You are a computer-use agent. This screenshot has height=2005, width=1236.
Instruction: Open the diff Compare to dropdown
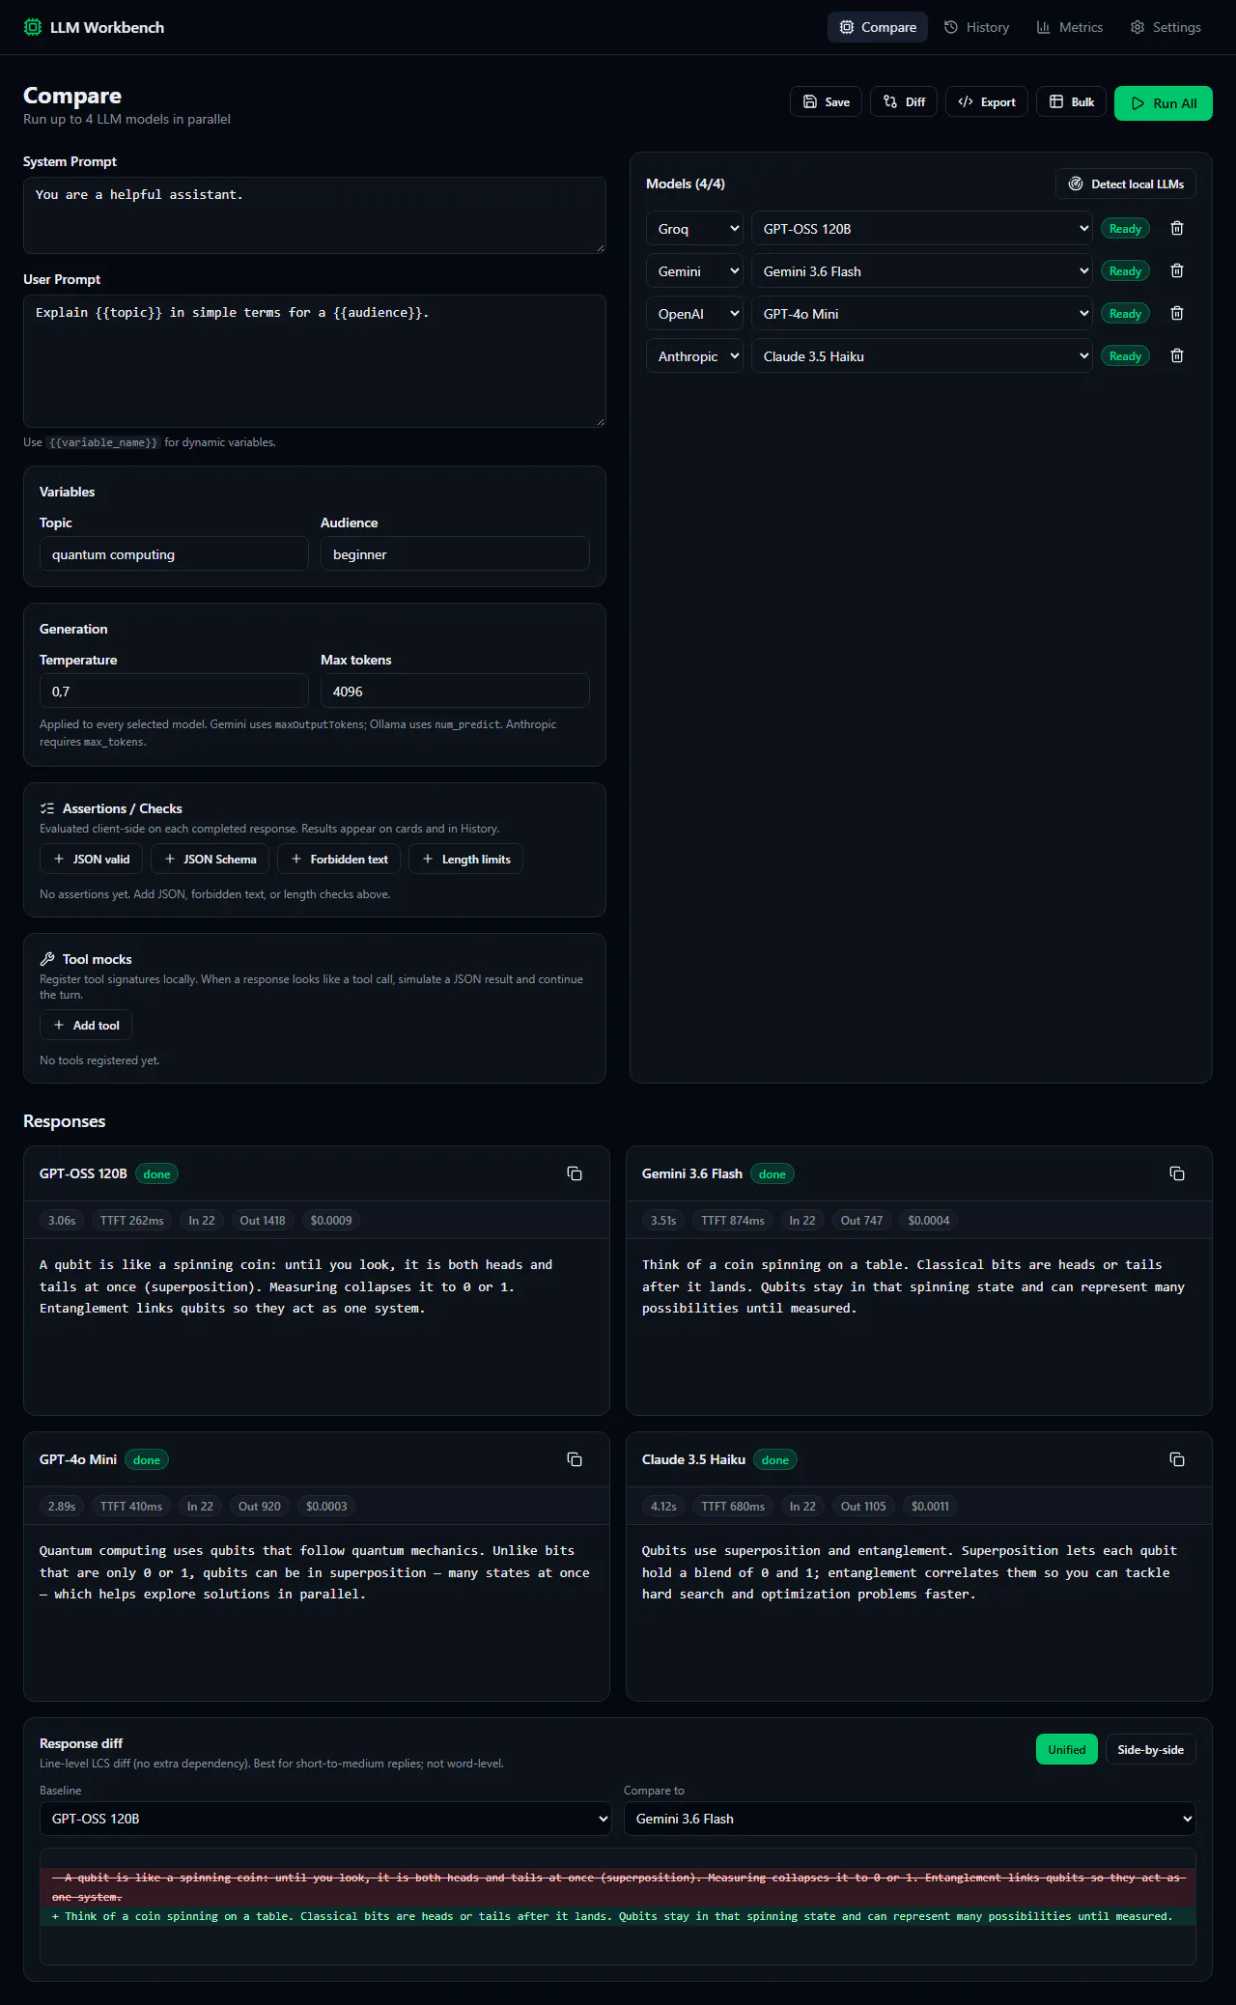point(910,1819)
